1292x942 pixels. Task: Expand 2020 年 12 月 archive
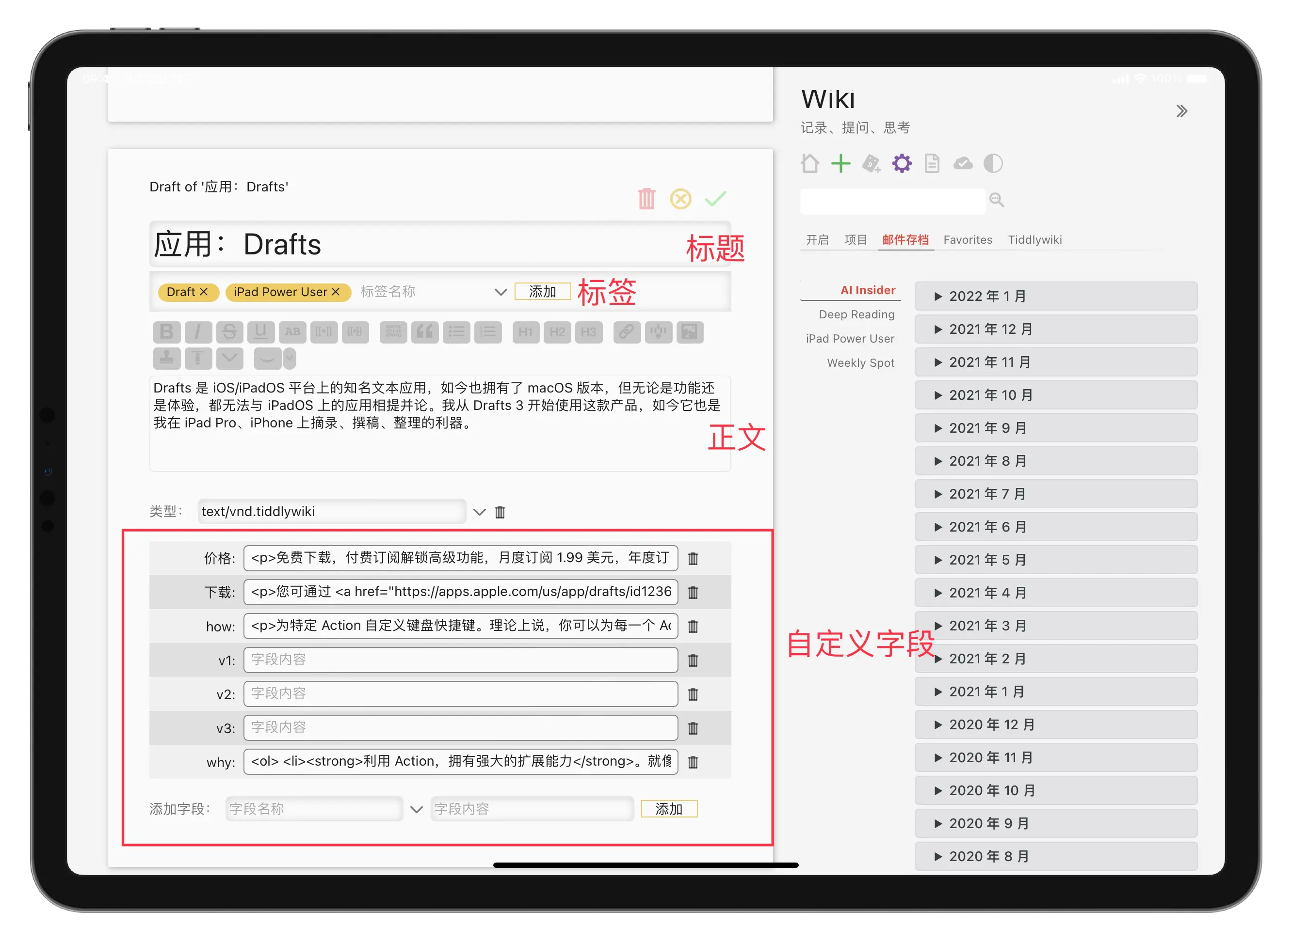click(x=1056, y=724)
